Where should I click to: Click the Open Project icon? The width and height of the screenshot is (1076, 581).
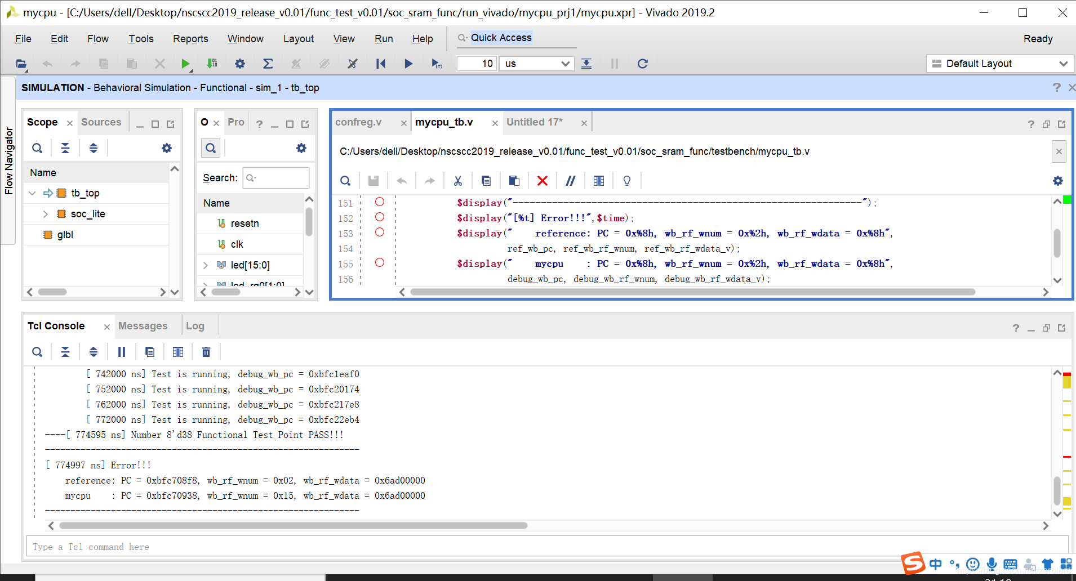(21, 64)
